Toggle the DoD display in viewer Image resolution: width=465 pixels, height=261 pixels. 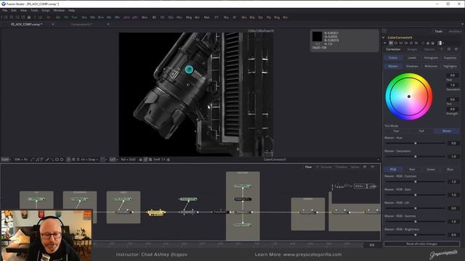click(x=132, y=159)
